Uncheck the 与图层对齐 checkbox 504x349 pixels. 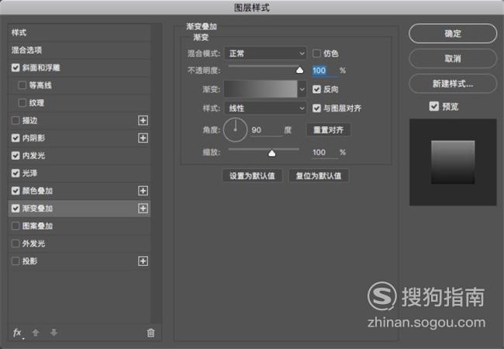(x=316, y=109)
